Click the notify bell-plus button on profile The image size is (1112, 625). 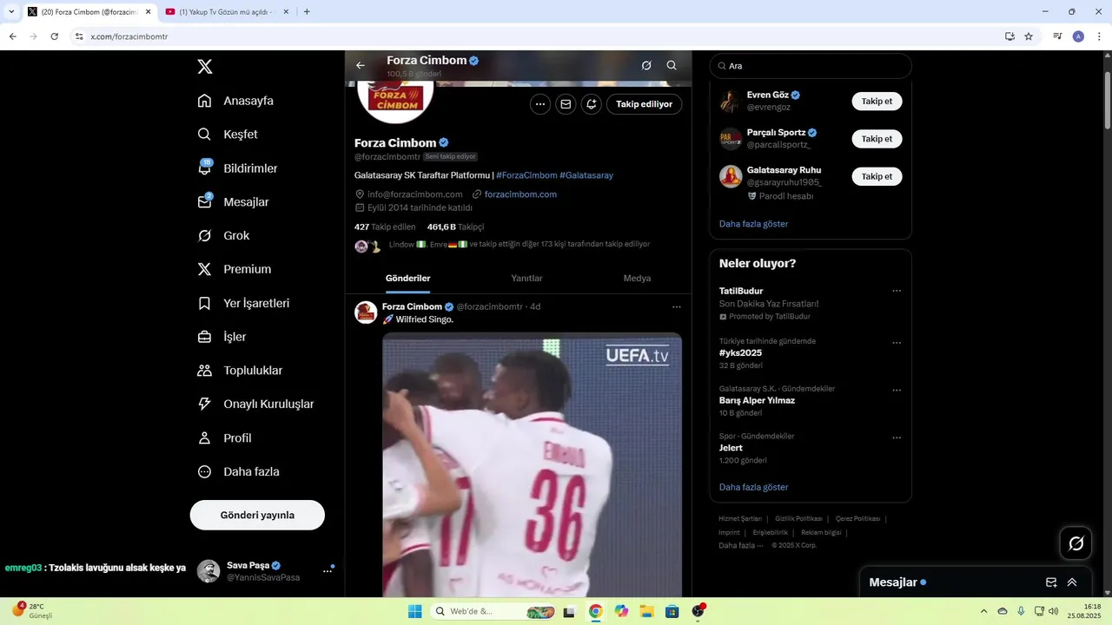591,104
